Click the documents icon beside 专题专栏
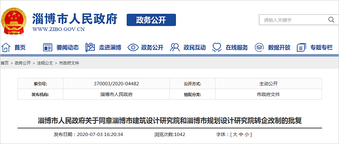The width and height of the screenshot is (339, 144). pos(301,47)
